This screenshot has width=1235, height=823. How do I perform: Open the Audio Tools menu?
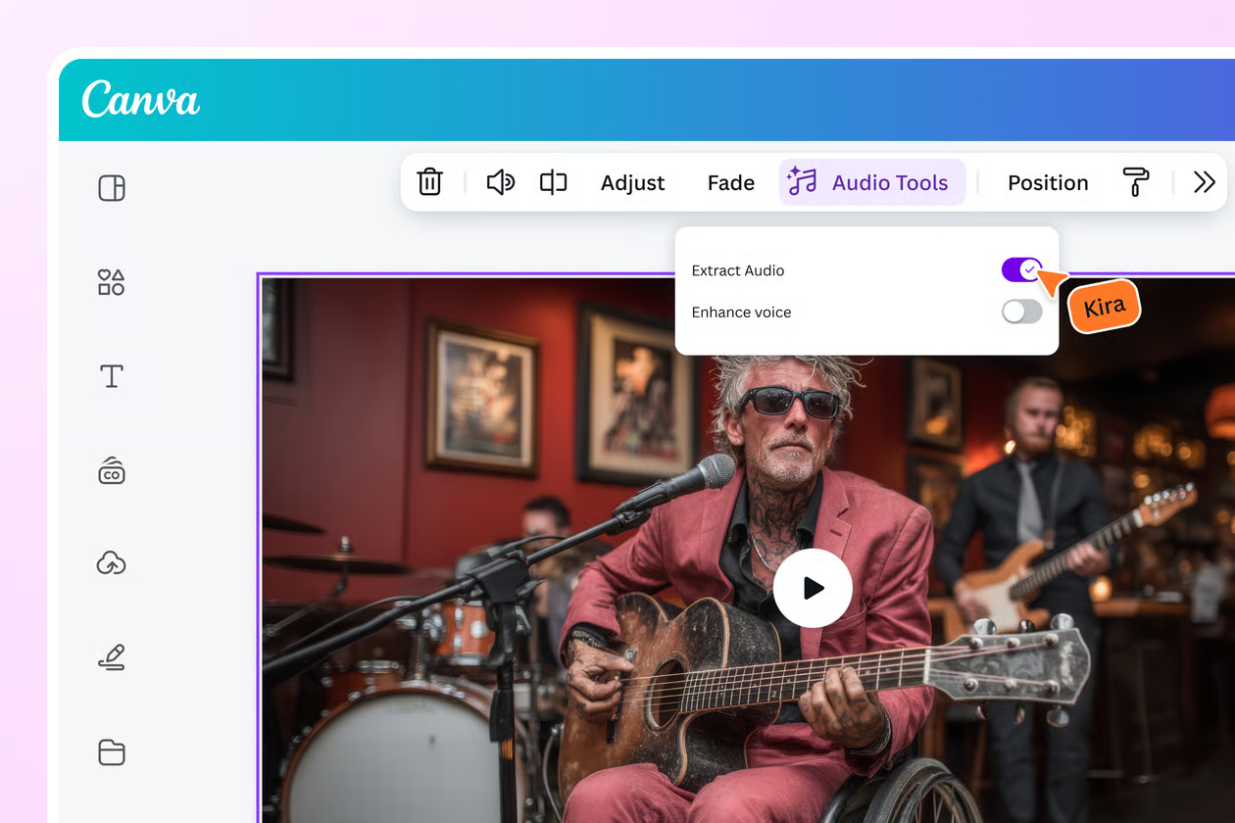coord(870,182)
